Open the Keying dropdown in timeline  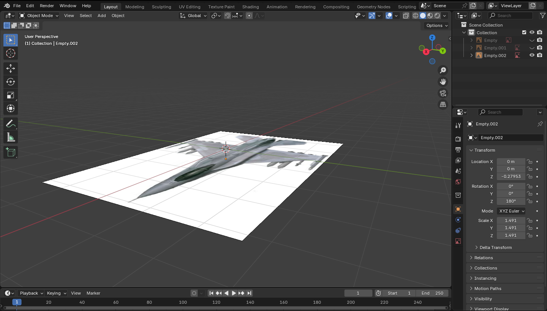(56, 293)
